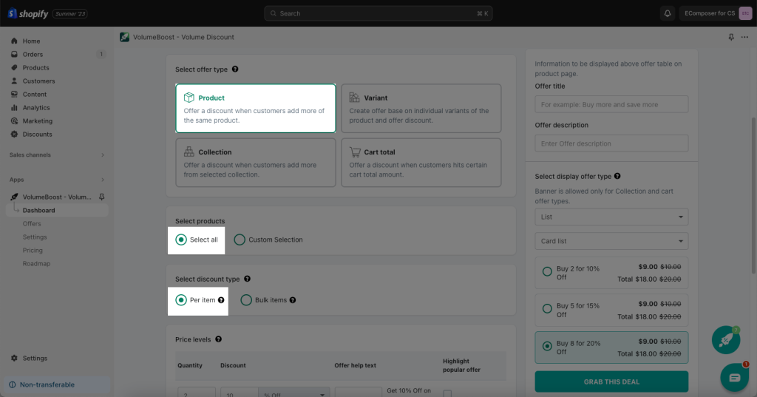The height and width of the screenshot is (397, 757).
Task: Select the Product offer type card
Action: [x=255, y=108]
